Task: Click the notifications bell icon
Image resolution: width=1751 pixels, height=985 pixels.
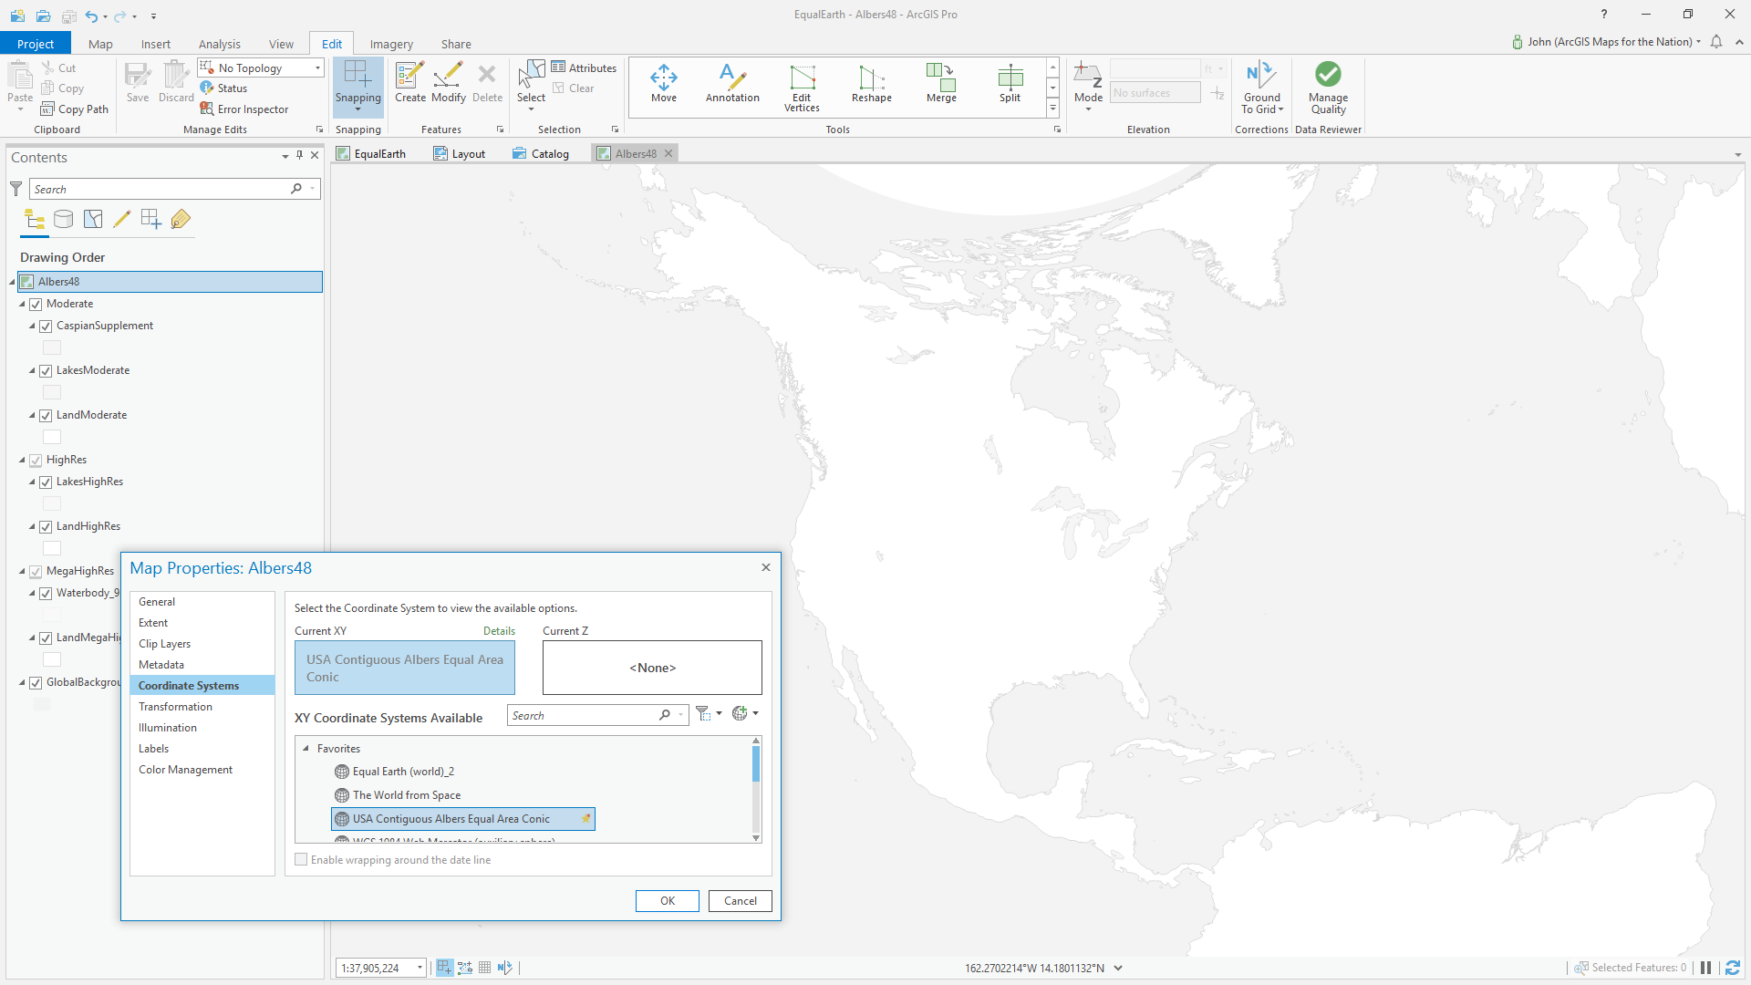Action: [x=1716, y=42]
